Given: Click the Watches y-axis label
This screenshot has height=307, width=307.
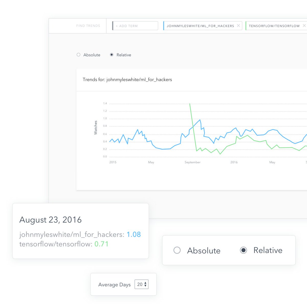Looking at the screenshot, I should (96, 128).
